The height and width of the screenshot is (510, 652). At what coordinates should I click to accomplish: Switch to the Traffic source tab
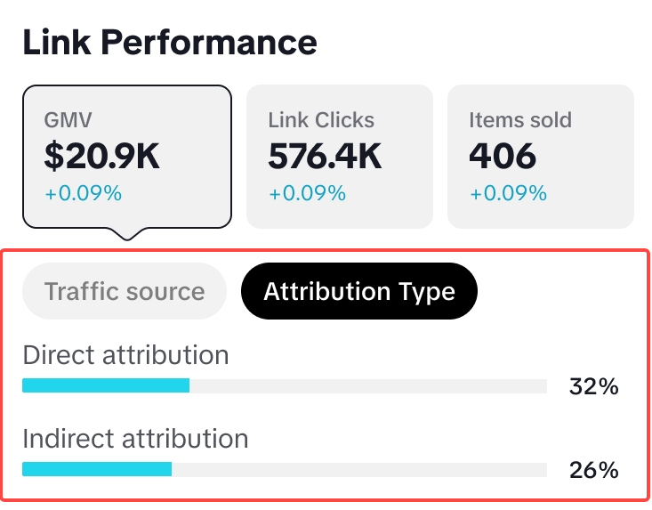pyautogui.click(x=125, y=291)
